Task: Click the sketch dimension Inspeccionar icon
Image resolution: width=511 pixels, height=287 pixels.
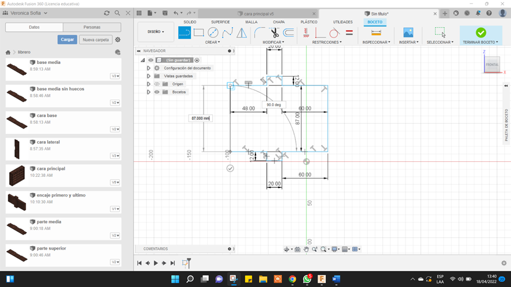Action: [376, 33]
